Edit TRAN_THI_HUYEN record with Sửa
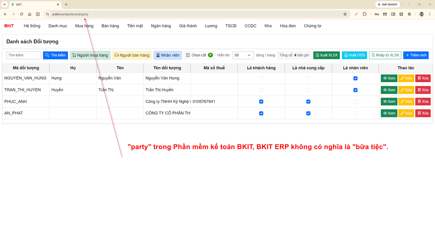This screenshot has width=435, height=233. 406,90
